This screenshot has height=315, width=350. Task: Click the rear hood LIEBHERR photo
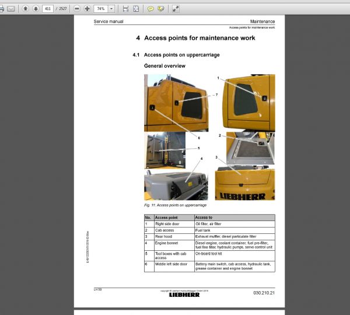(x=245, y=183)
